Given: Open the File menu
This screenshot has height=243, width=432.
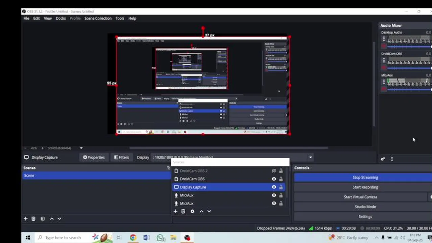Looking at the screenshot, I should [x=26, y=18].
